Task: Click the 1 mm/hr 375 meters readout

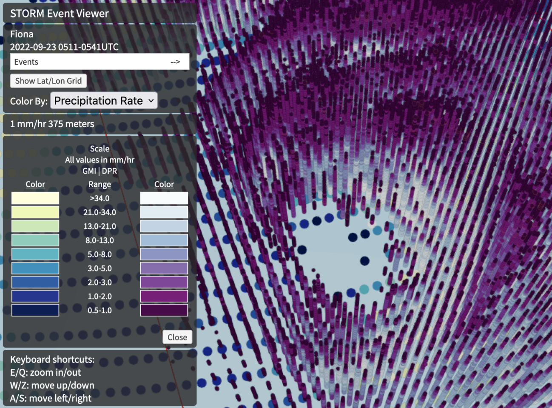Action: coord(52,124)
